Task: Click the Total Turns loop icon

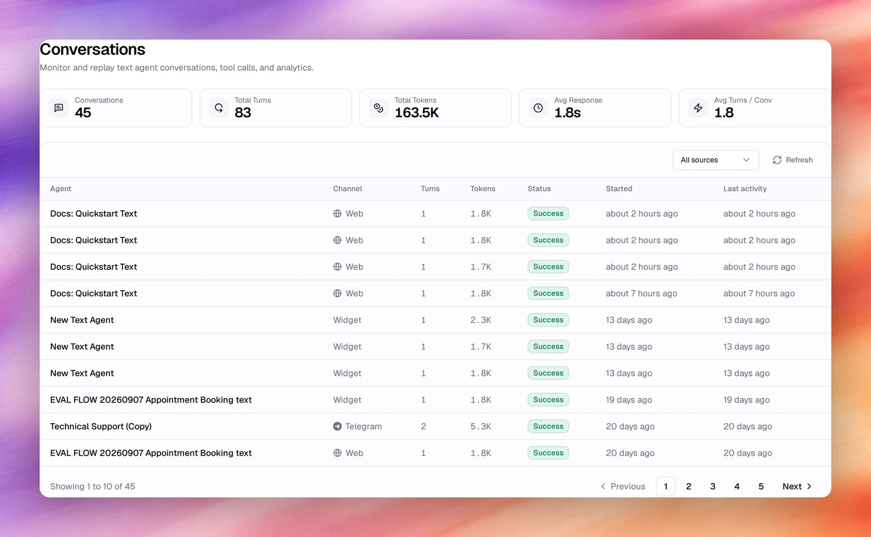Action: coord(219,108)
